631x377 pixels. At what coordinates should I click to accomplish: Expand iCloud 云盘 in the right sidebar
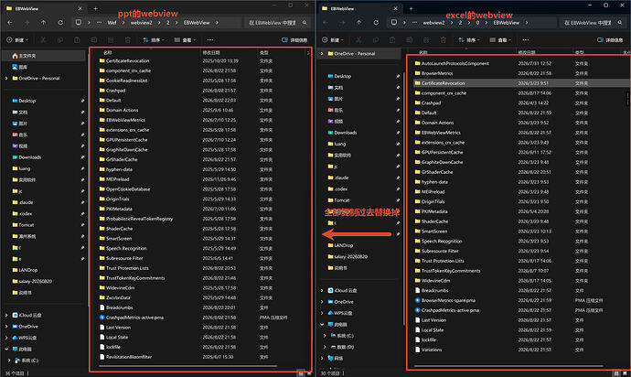322,290
